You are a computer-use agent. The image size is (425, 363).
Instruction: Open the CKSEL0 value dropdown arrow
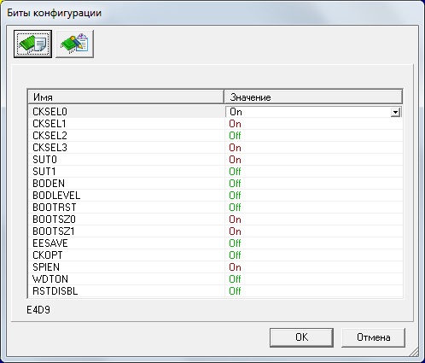pyautogui.click(x=395, y=112)
